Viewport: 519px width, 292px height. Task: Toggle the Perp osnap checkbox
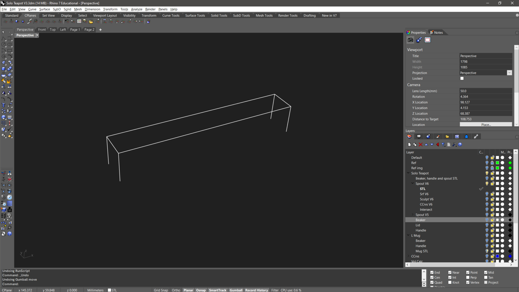point(468,277)
